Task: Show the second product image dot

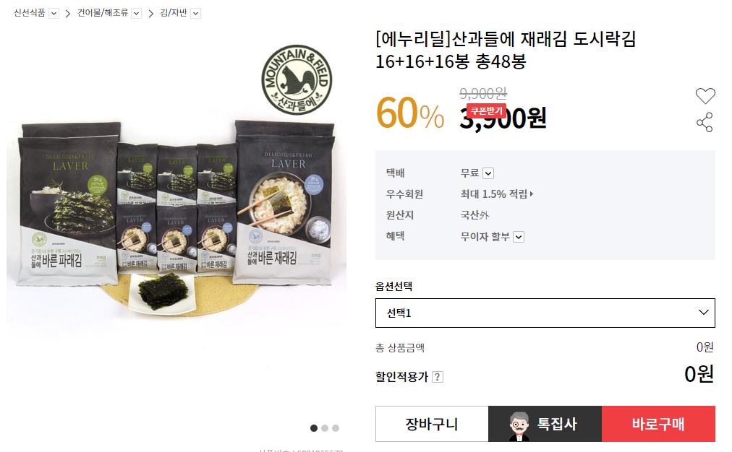Action: coord(325,427)
